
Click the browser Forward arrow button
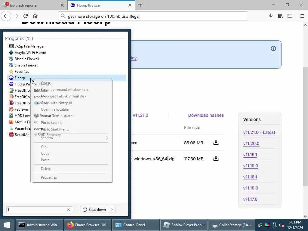click(16, 16)
